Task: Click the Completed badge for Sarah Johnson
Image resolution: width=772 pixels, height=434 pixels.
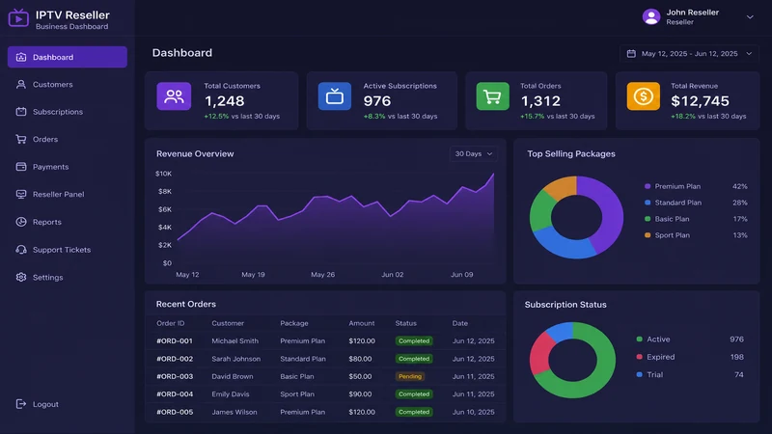Action: [414, 359]
